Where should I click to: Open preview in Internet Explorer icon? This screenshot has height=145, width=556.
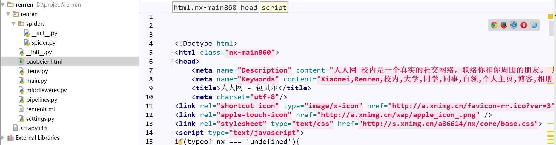point(534,25)
